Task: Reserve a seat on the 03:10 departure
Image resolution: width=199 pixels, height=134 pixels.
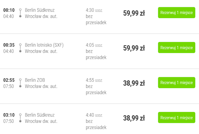Action: coord(177,118)
